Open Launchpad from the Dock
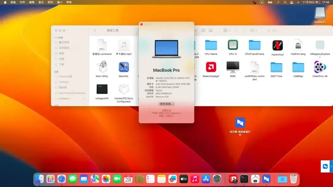 click(50, 179)
